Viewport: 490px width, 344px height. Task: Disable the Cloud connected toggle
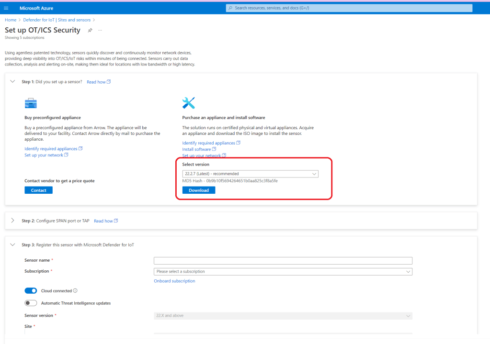tap(31, 290)
